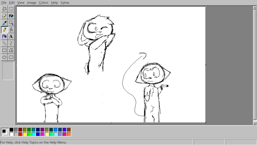Switch to the Brush tool
Viewport: 257px width, 145px height.
(11, 30)
